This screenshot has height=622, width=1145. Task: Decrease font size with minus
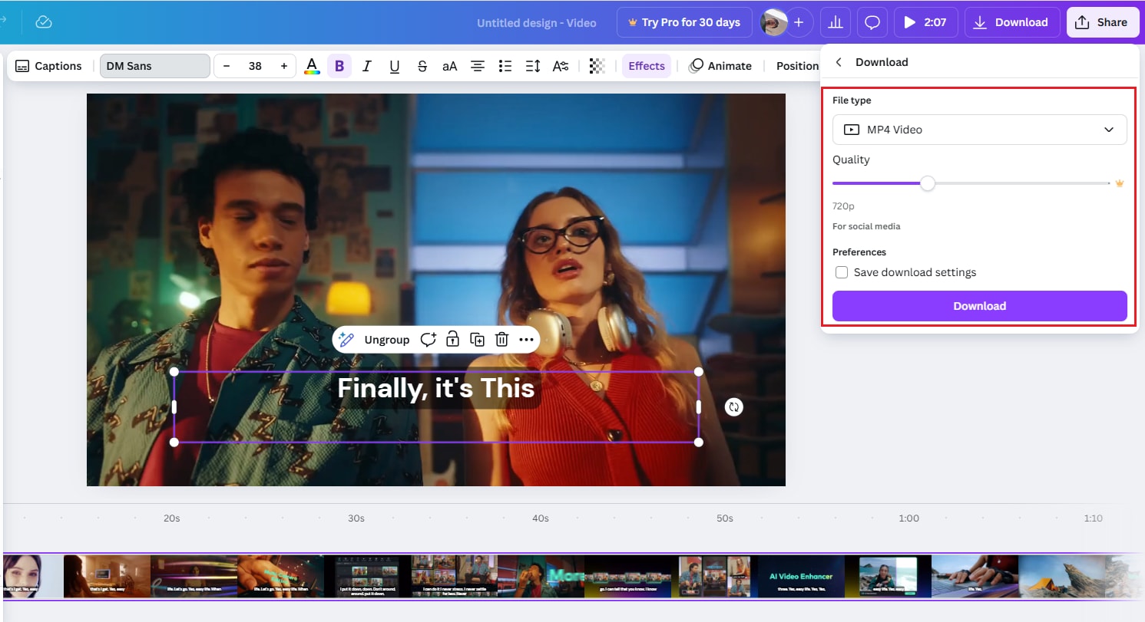pos(227,66)
